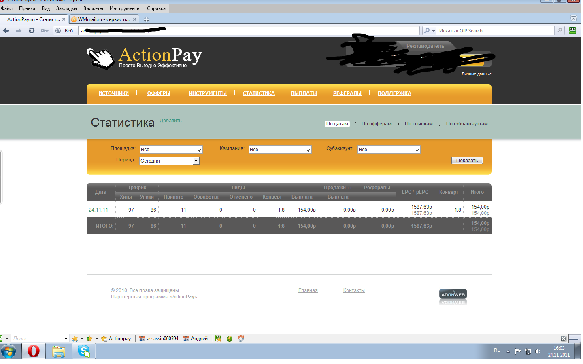
Task: Close the WMmail.ru tab with its X
Action: [135, 19]
